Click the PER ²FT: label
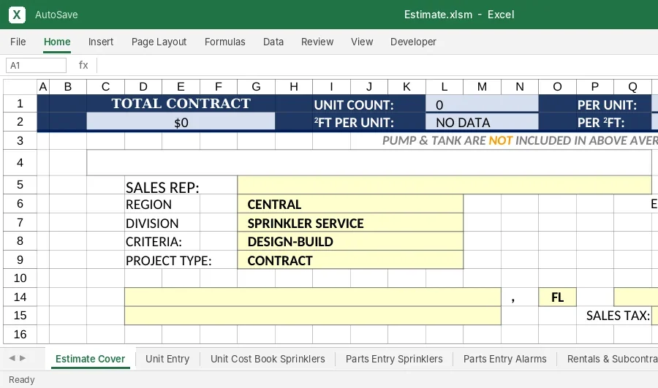This screenshot has width=658, height=388. 601,123
